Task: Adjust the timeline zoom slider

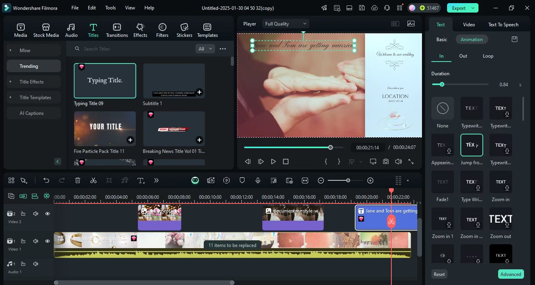Action: click(x=345, y=180)
